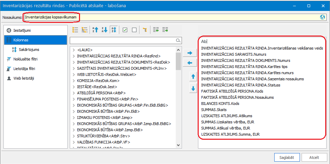The image size is (330, 164).
Task: Click the list icon with left green arrow
Action: [x=156, y=30]
